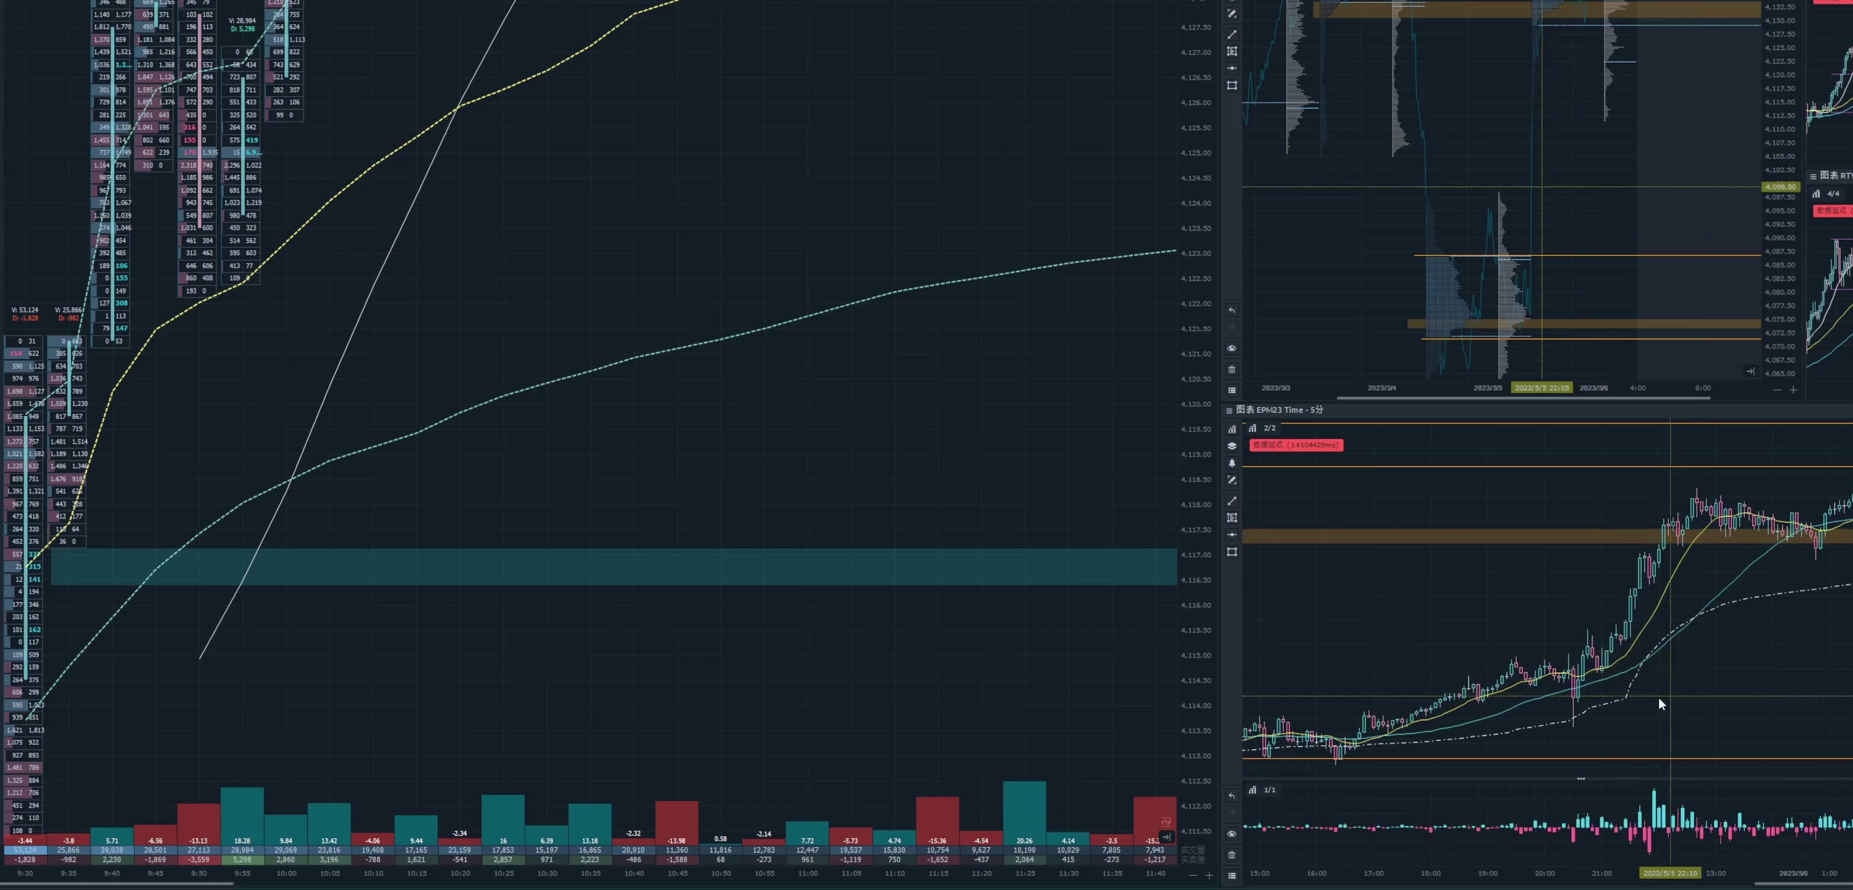Open the 图表 EPM23 Time panel menu
This screenshot has width=1853, height=890.
click(1229, 410)
